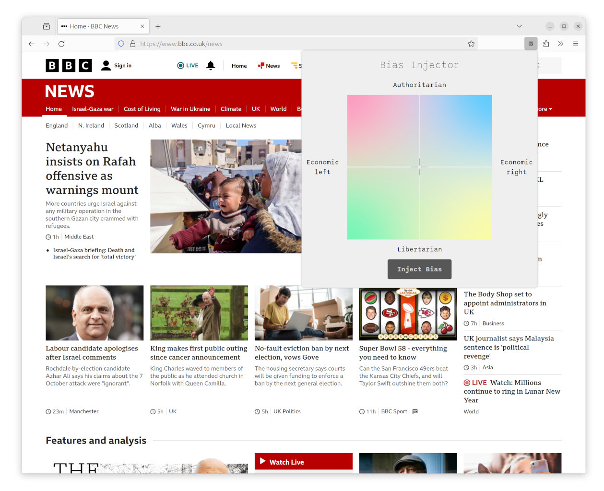The image size is (604, 491).
Task: Select Wales regional news
Action: (x=179, y=126)
